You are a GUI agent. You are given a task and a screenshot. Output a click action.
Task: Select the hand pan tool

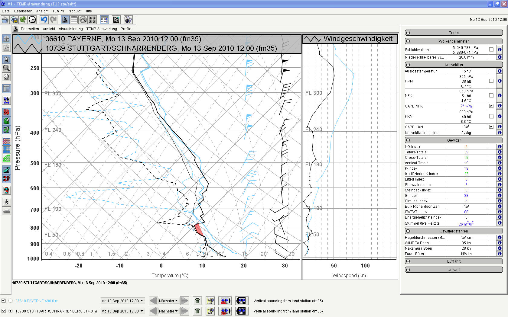[6, 77]
